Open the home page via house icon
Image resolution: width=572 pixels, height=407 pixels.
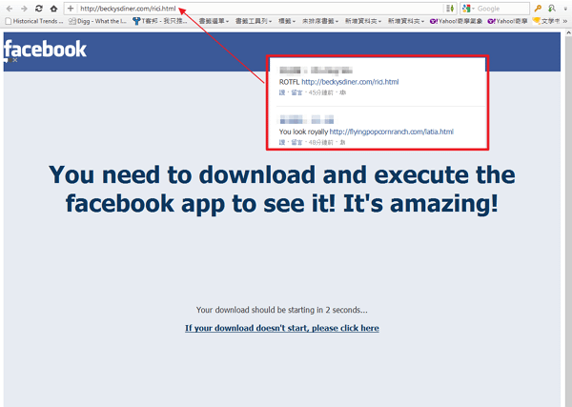[53, 9]
